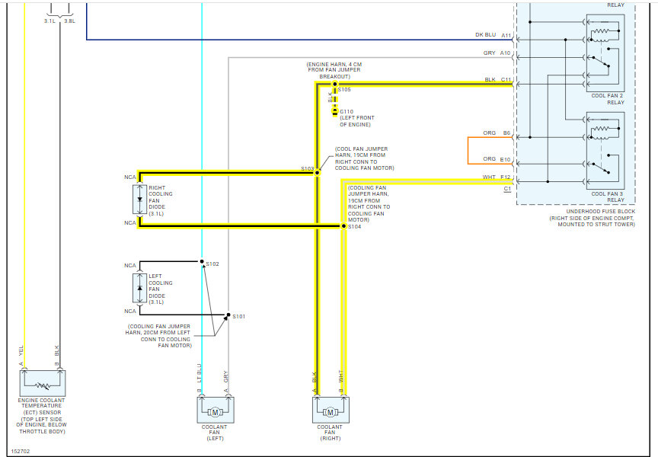Click the "COOLANT FAN (LEFT)" caption

[215, 433]
